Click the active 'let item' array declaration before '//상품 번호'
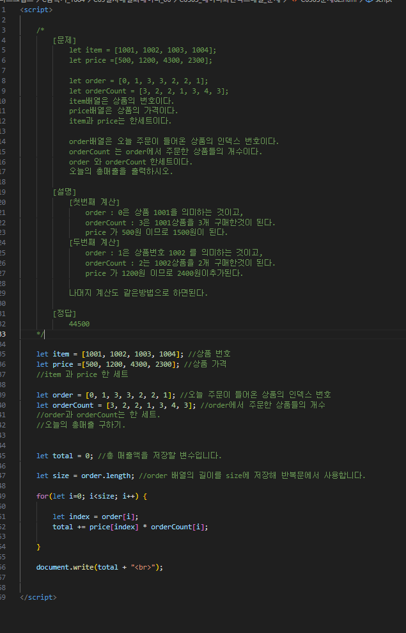Screen dimensions: 406x633 pyautogui.click(x=110, y=354)
